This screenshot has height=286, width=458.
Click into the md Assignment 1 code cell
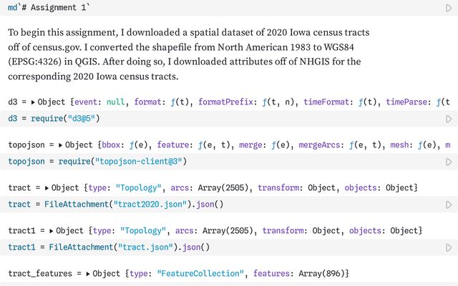coord(72,8)
